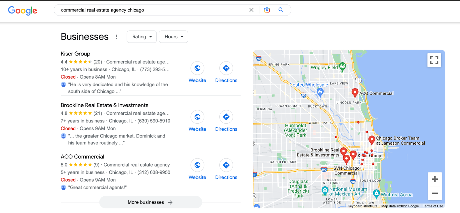The width and height of the screenshot is (460, 213).
Task: Open search by image camera icon
Action: (267, 10)
